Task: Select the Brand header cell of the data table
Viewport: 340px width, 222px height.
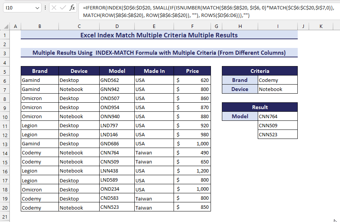Action: 40,71
